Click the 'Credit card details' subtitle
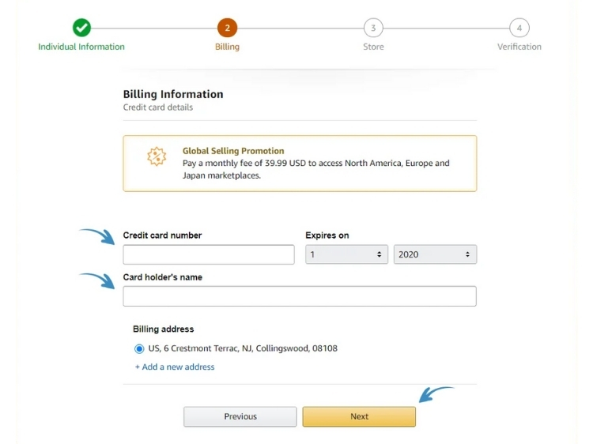This screenshot has height=444, width=593. [158, 107]
